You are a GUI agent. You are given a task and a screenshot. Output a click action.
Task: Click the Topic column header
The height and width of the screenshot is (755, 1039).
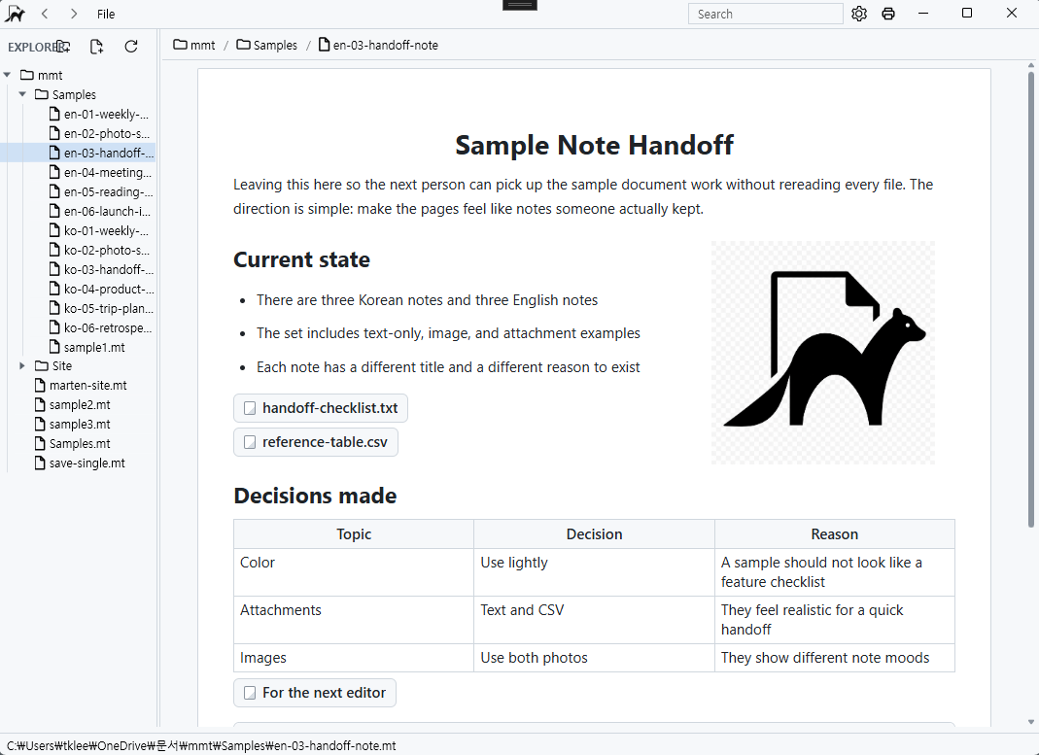(354, 533)
